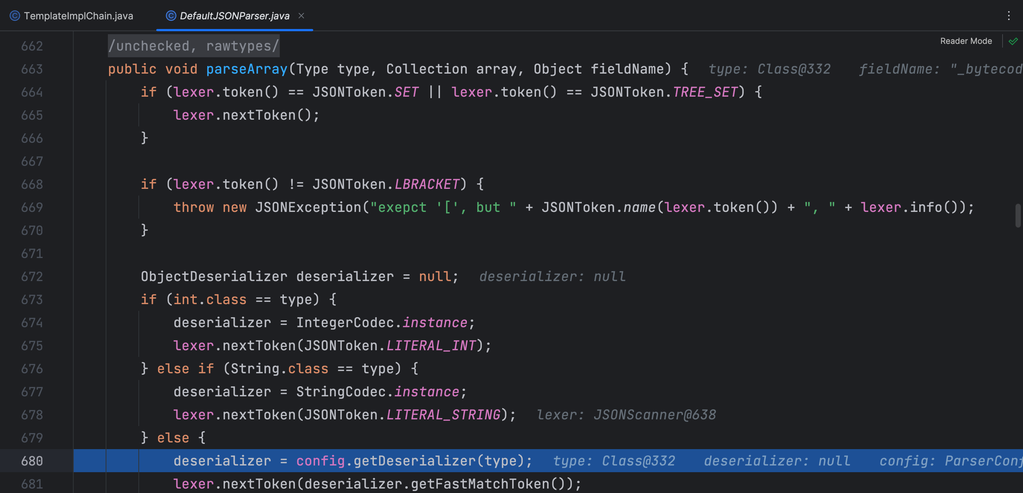Viewport: 1023px width, 493px height.
Task: Click the inline hint 'lexer: JSONScanner@638'
Action: point(626,415)
